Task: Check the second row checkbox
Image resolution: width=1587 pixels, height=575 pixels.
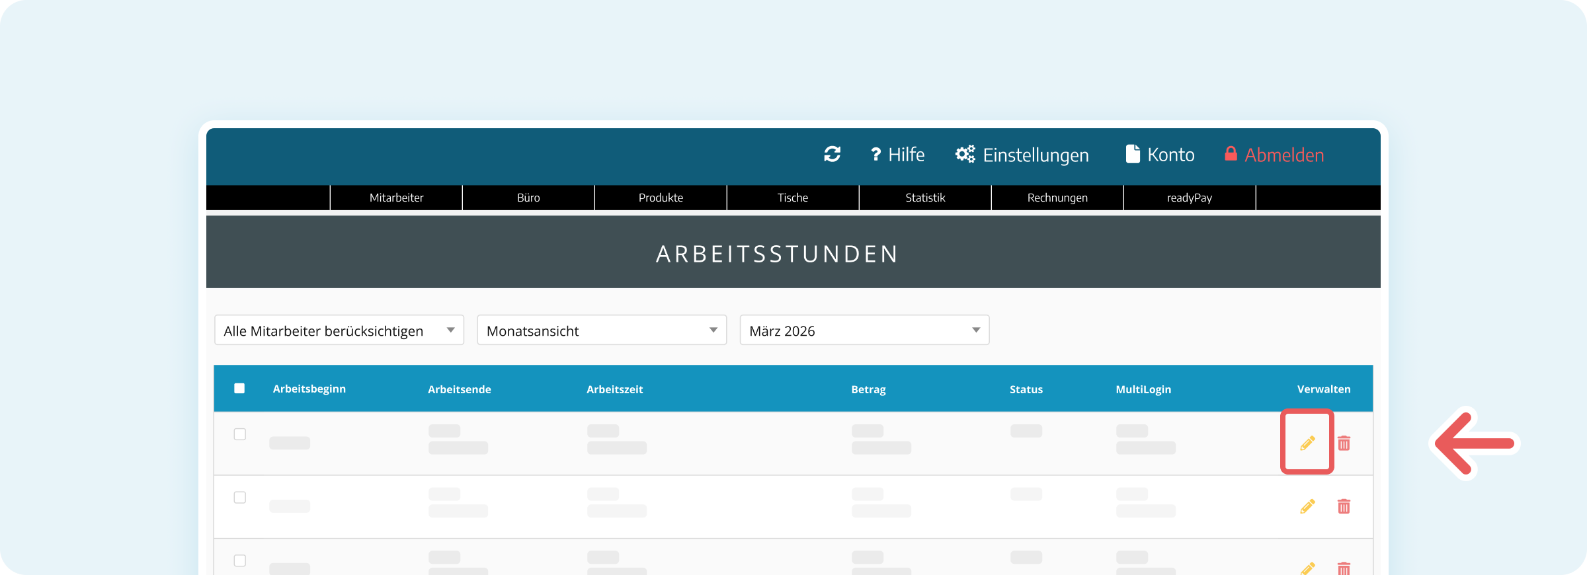Action: point(240,497)
